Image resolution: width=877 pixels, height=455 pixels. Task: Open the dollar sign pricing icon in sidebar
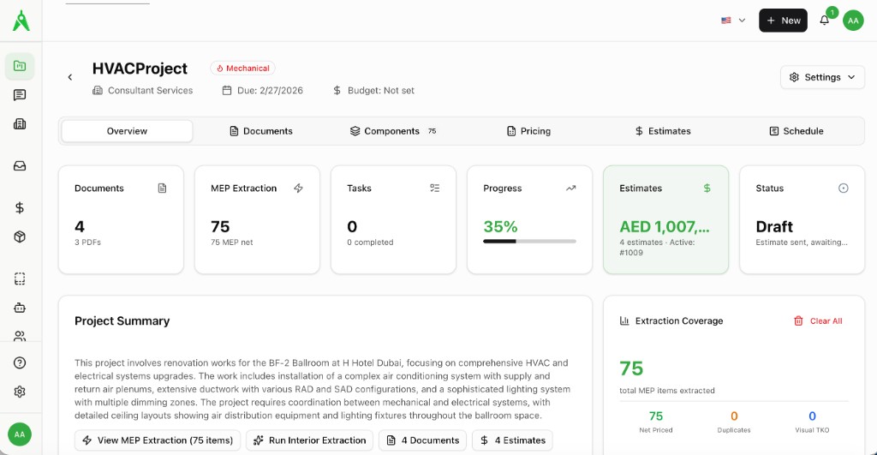point(20,207)
